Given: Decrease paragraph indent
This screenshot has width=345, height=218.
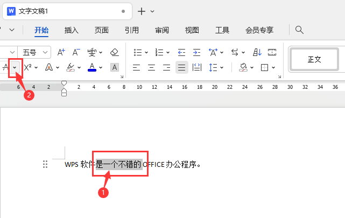Looking at the screenshot, I should (x=181, y=52).
